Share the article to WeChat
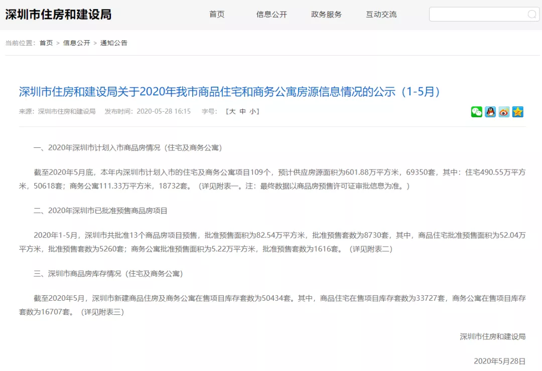 [x=477, y=112]
